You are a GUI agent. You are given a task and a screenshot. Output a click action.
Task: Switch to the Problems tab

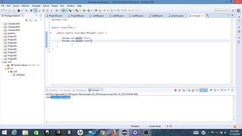tap(52, 90)
